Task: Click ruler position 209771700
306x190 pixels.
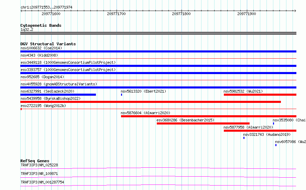Action: coord(116,14)
